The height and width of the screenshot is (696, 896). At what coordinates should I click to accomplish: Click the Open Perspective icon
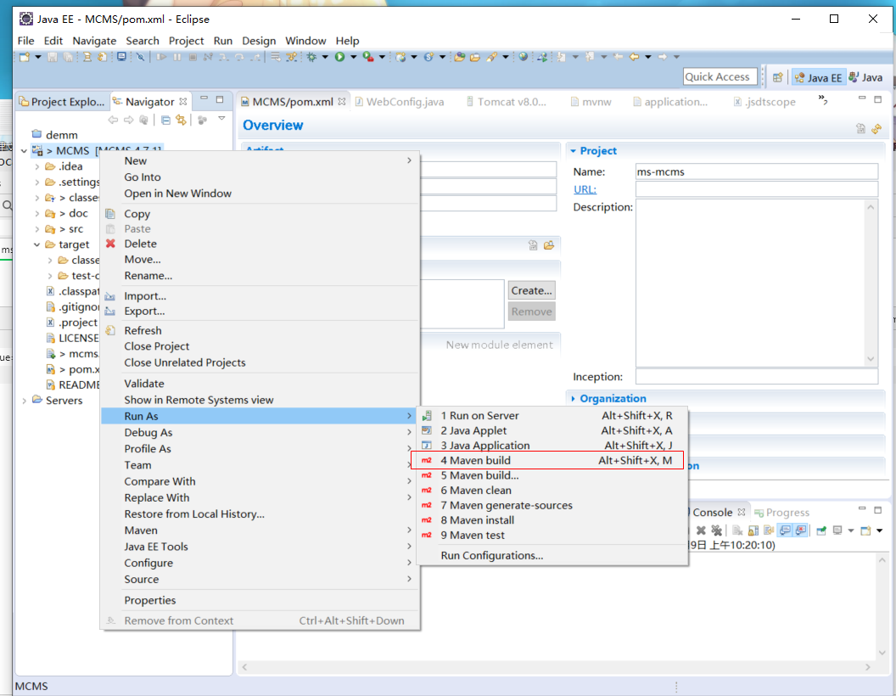778,77
